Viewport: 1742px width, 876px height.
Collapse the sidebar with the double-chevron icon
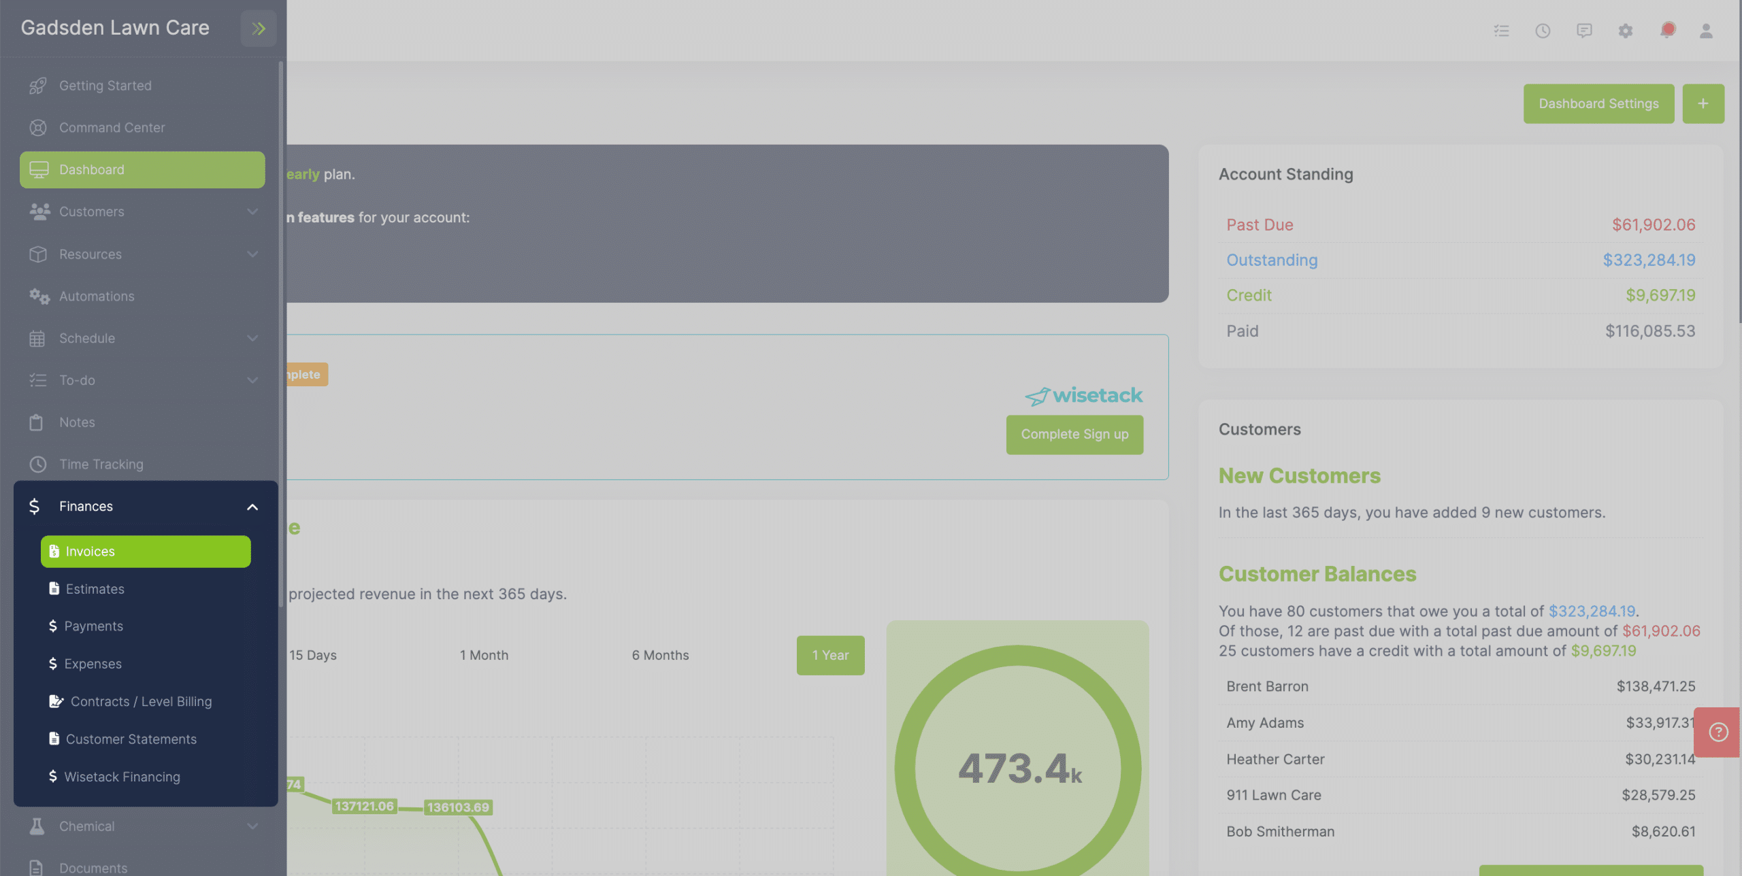click(259, 29)
